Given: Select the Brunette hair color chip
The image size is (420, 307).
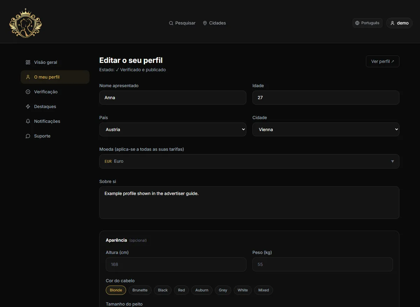Looking at the screenshot, I should pyautogui.click(x=140, y=290).
